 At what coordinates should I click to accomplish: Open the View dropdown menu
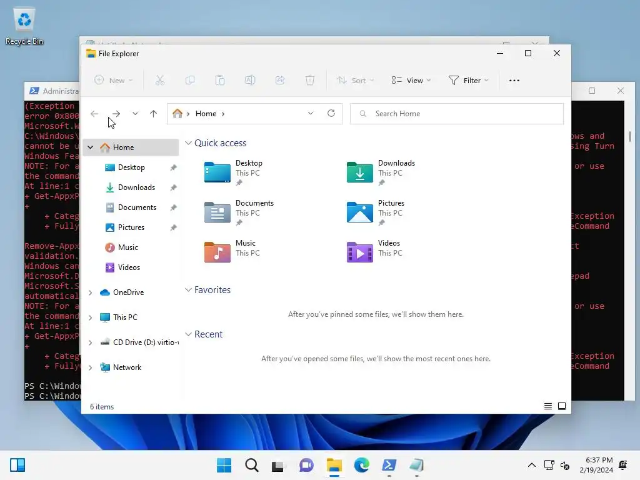point(411,81)
